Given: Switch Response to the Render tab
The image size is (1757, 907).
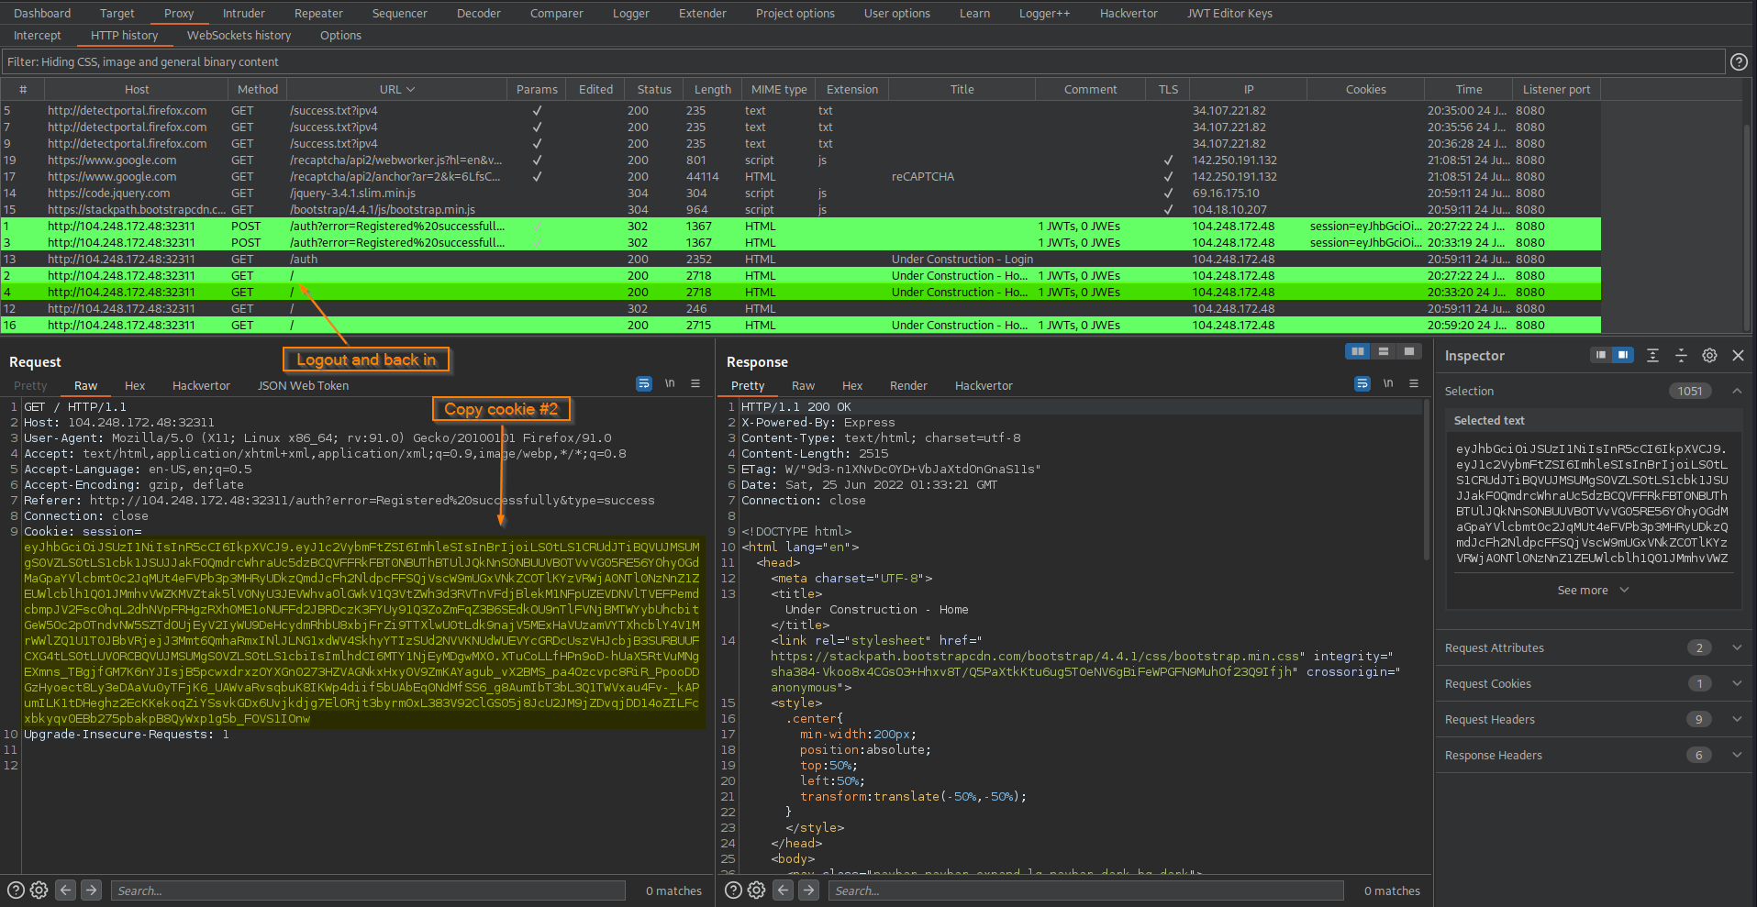Looking at the screenshot, I should click(x=908, y=386).
